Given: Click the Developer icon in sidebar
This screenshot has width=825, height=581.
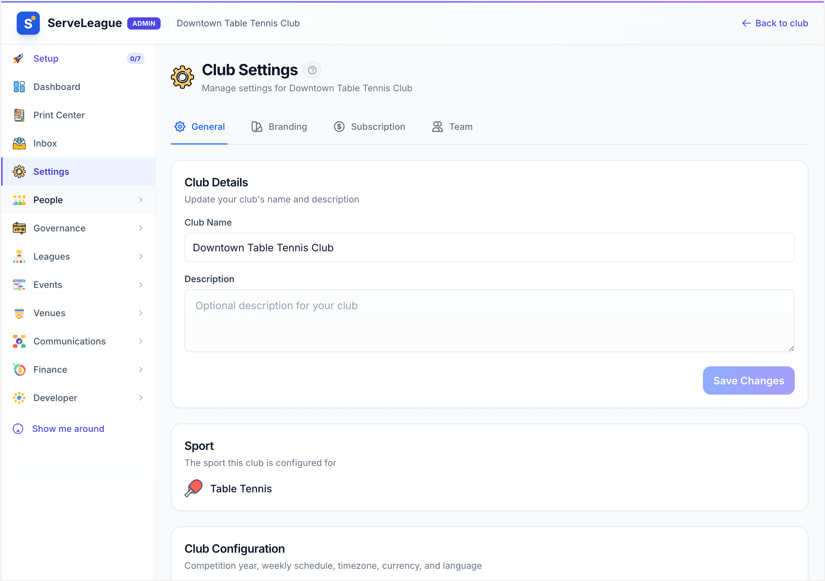Looking at the screenshot, I should [x=19, y=398].
